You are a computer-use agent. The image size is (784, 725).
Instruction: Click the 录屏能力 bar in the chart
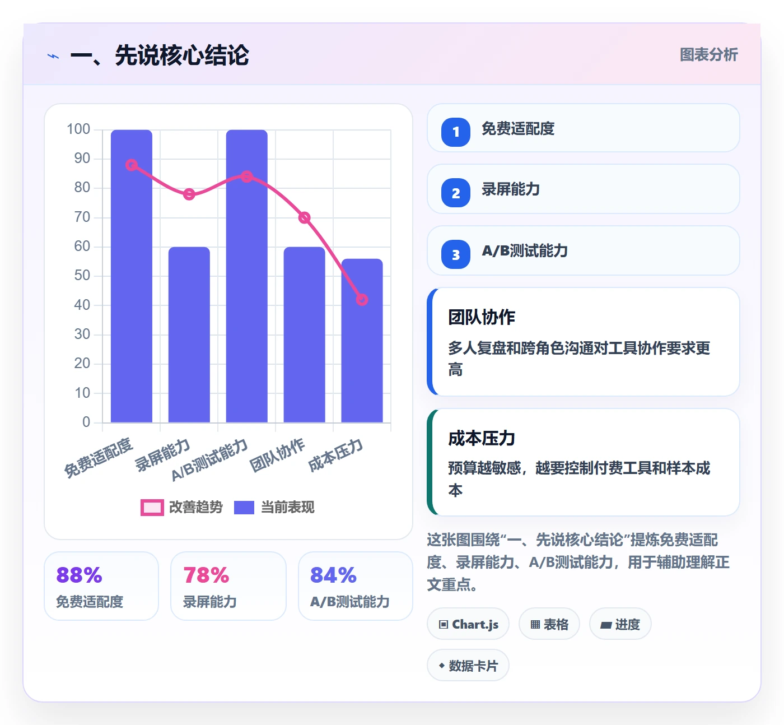click(x=189, y=334)
